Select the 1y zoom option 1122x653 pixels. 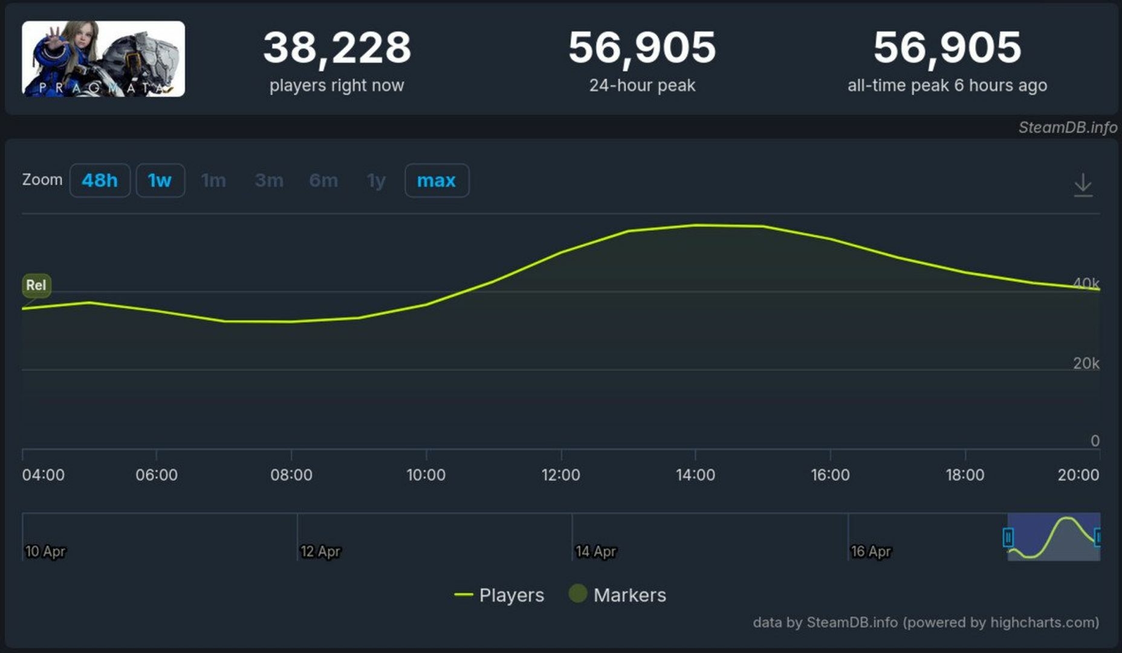point(376,180)
